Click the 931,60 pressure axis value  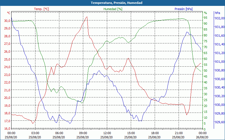(x=219, y=36)
